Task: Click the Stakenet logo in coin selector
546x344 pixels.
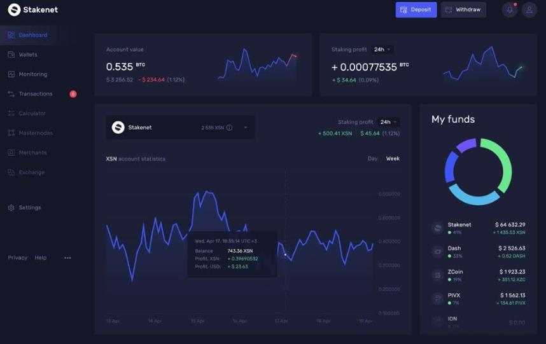Action: tap(118, 127)
